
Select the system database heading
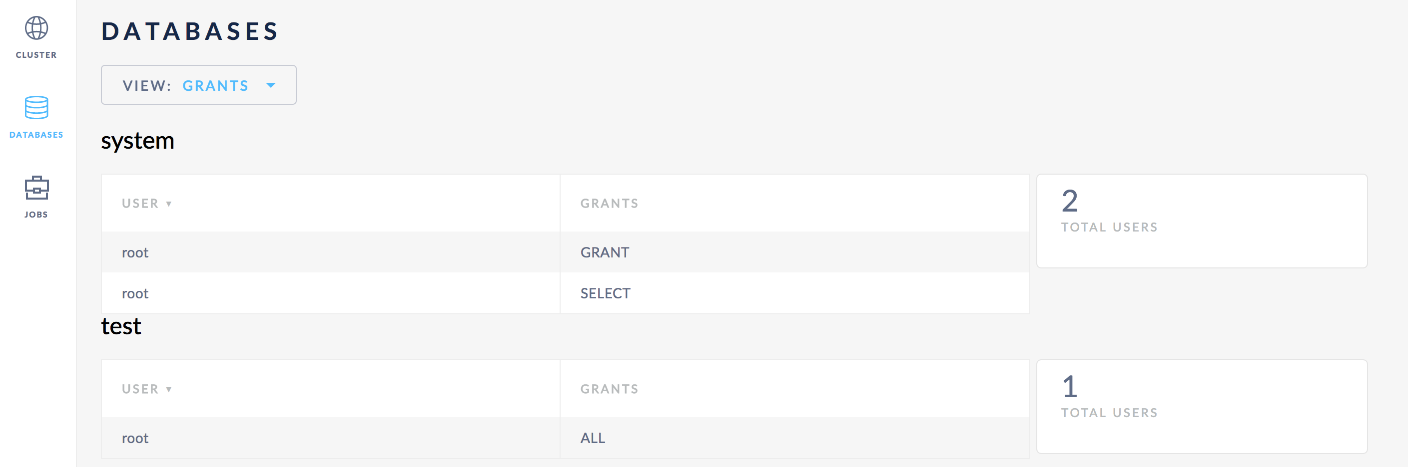coord(138,141)
